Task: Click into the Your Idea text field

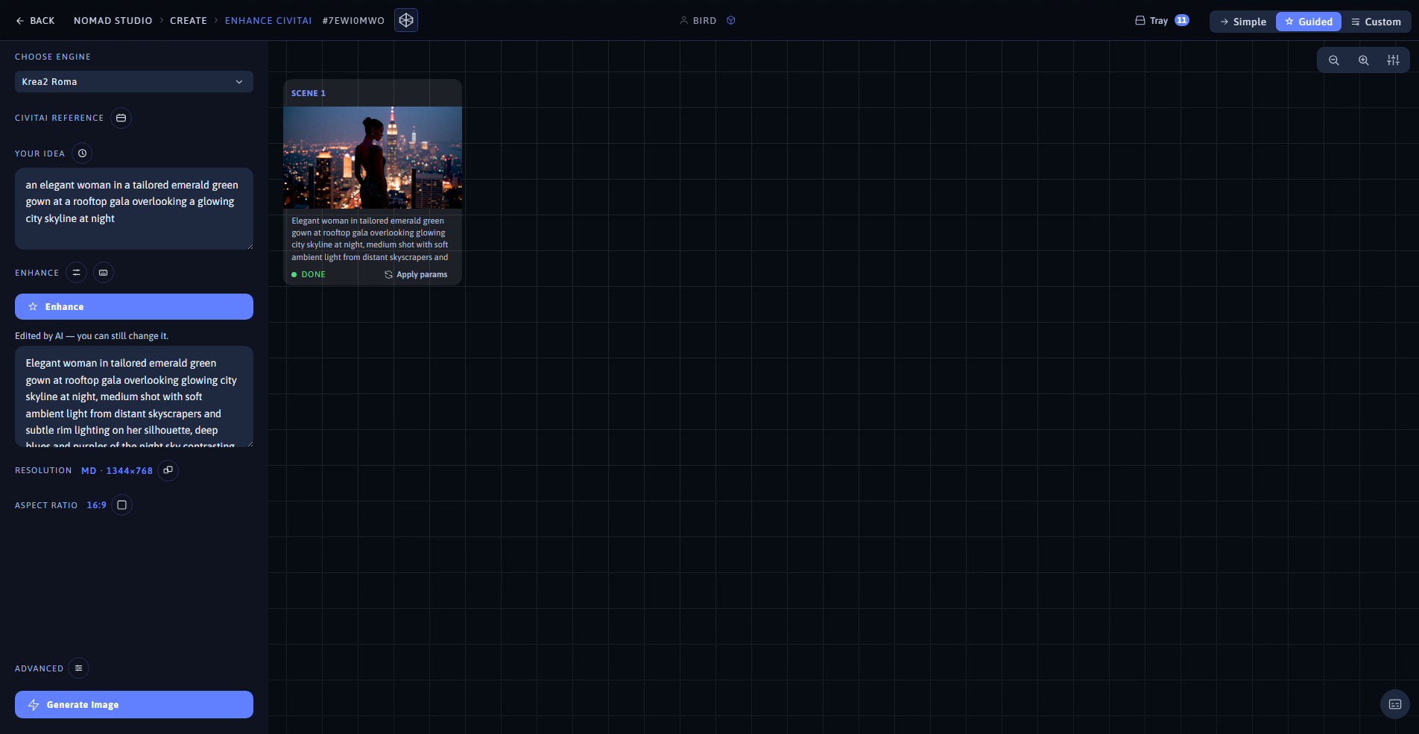Action: 134,209
